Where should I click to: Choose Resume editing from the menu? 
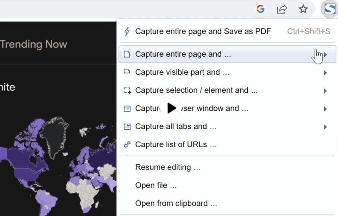pyautogui.click(x=167, y=167)
